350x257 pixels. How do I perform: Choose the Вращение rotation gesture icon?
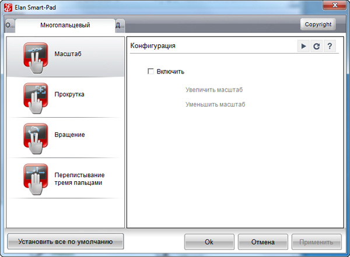pyautogui.click(x=35, y=136)
